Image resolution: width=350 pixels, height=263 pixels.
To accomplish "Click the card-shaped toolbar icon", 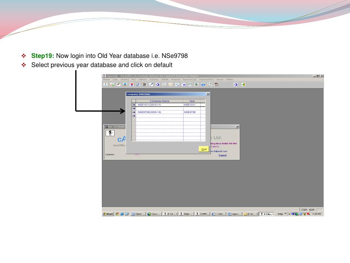I will (190, 85).
